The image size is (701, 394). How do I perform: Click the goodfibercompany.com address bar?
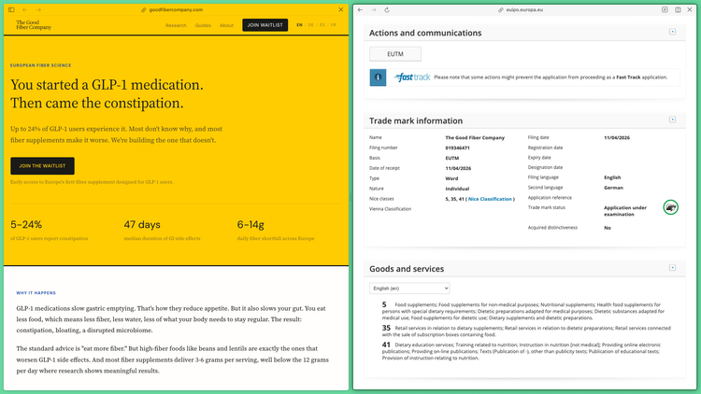(172, 9)
